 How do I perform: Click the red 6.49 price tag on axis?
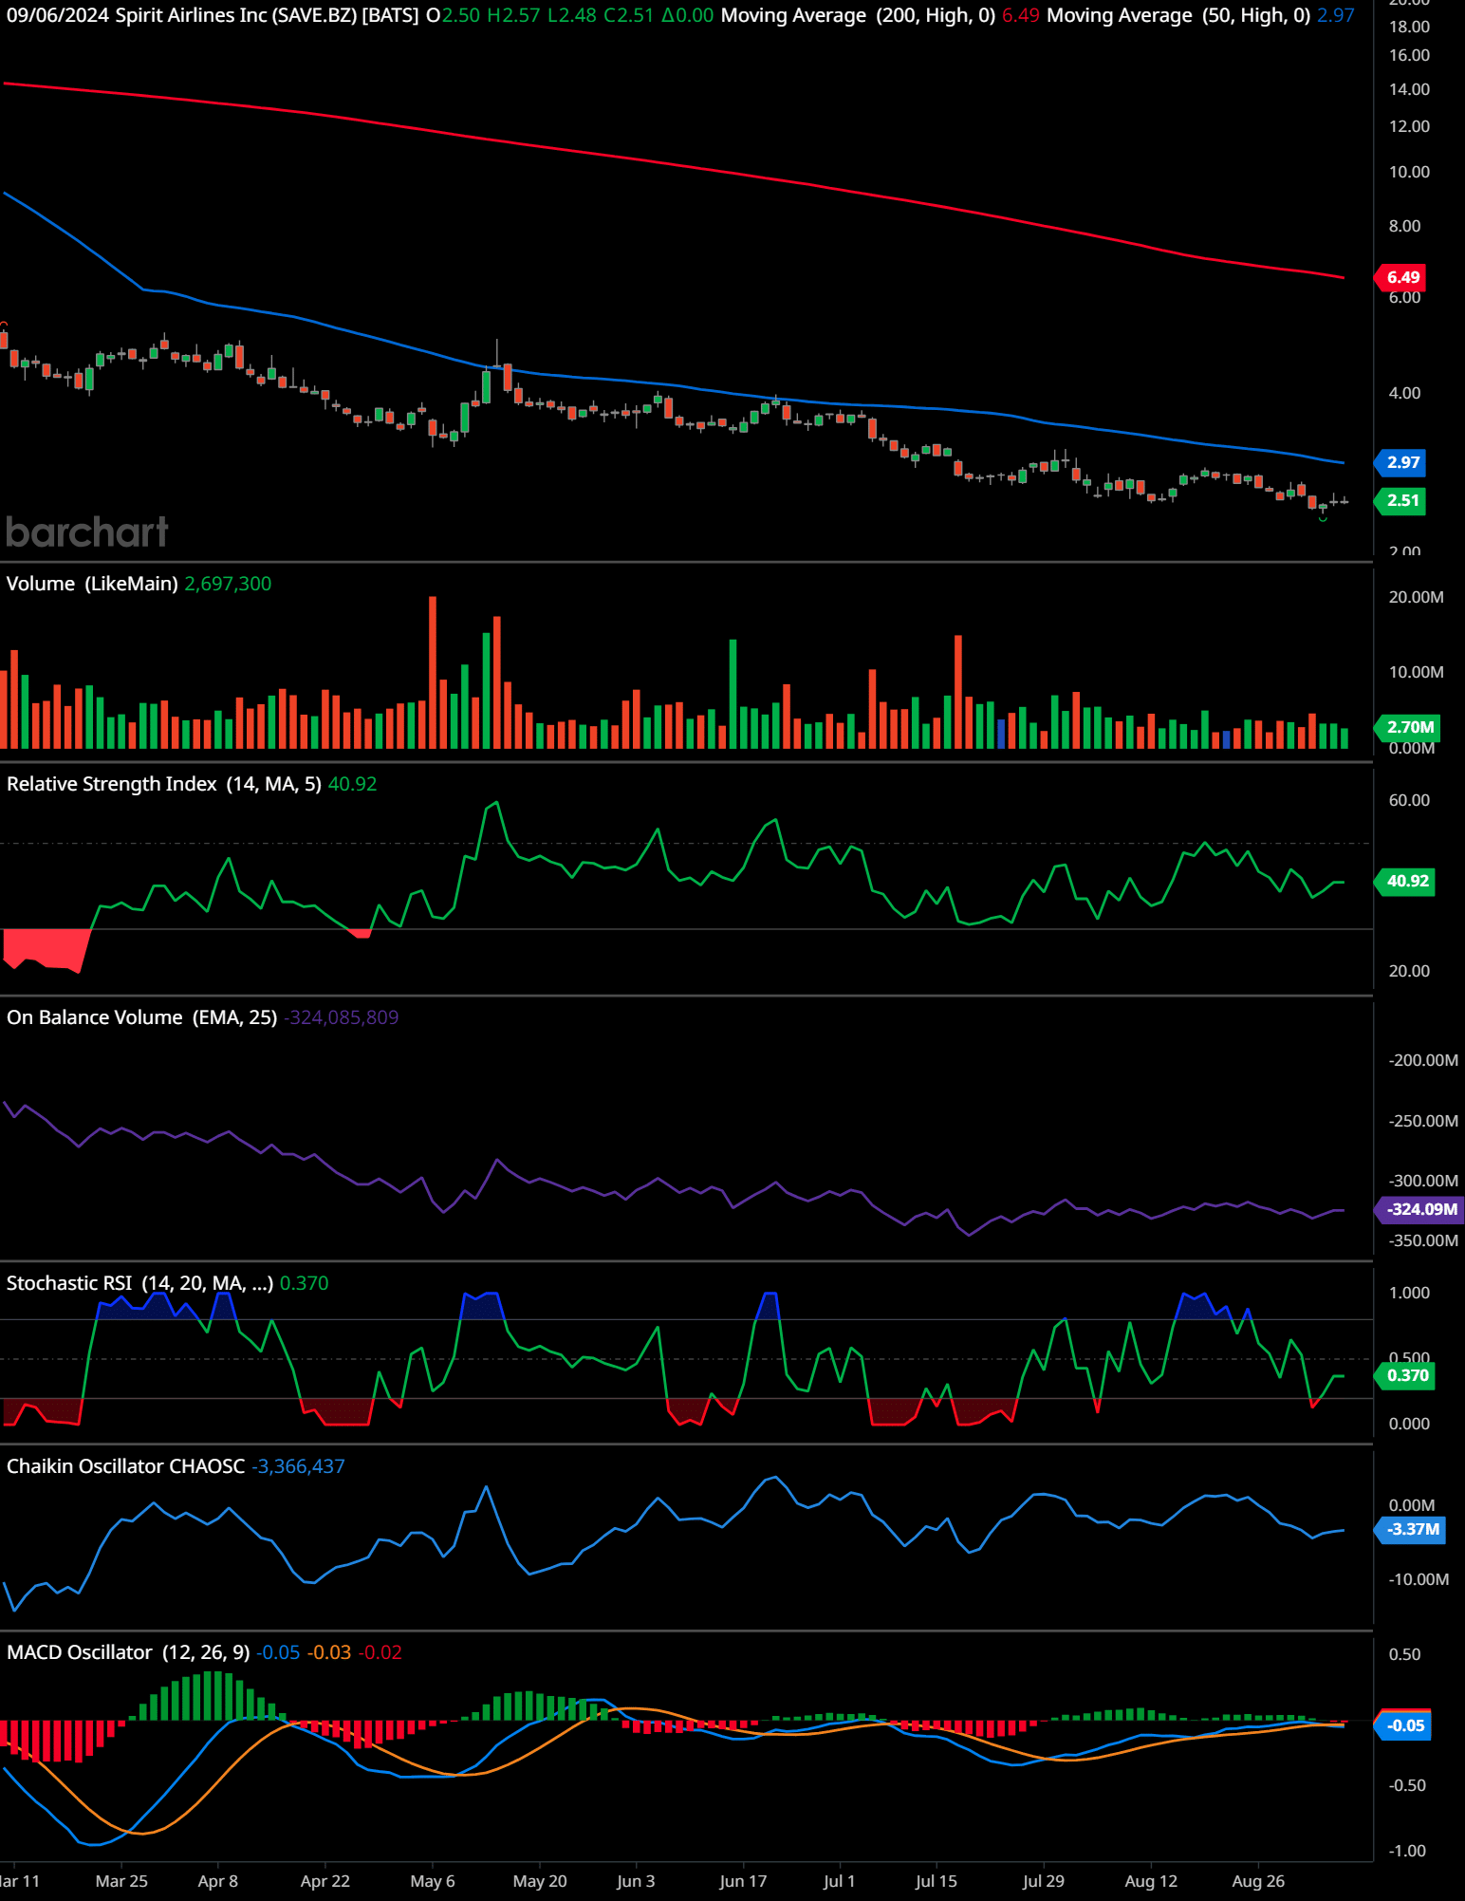1402,277
